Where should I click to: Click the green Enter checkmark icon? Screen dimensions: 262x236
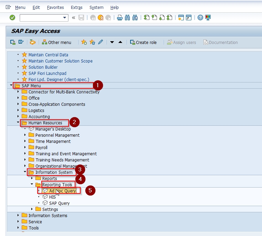[12, 18]
